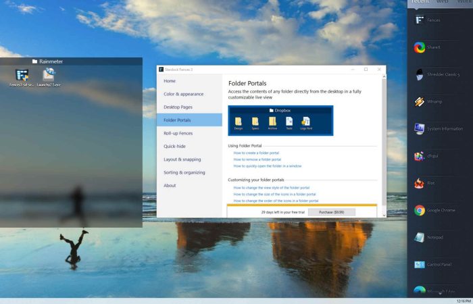
Task: Click the 'Folder Portals' page heading
Action: tap(247, 83)
